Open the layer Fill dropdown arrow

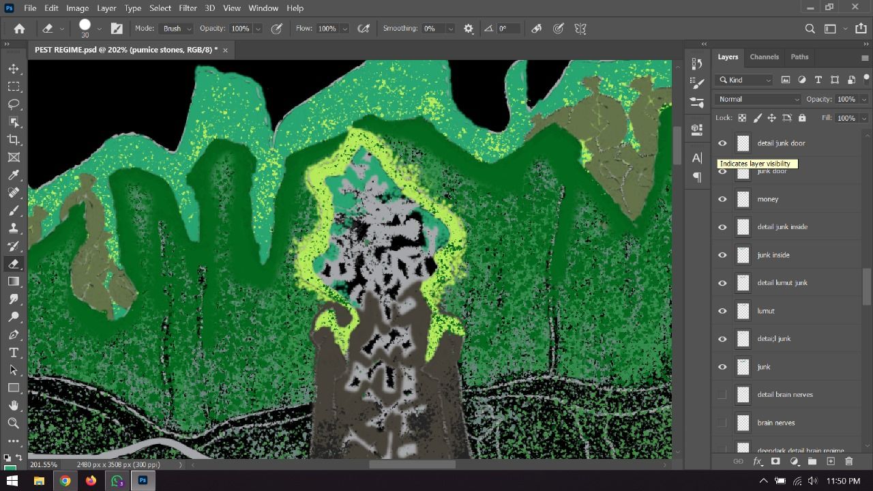coord(864,118)
